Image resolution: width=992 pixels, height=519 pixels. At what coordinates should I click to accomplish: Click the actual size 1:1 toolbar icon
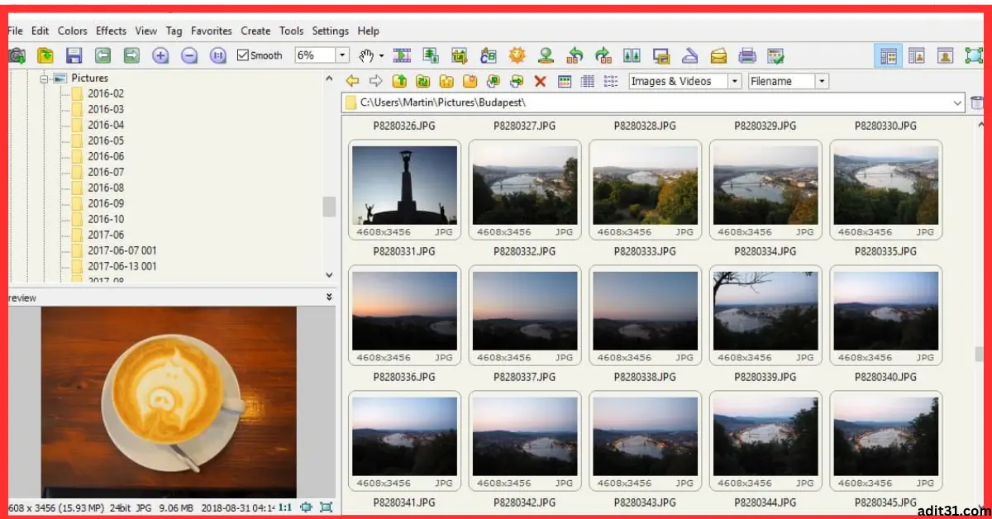(218, 55)
